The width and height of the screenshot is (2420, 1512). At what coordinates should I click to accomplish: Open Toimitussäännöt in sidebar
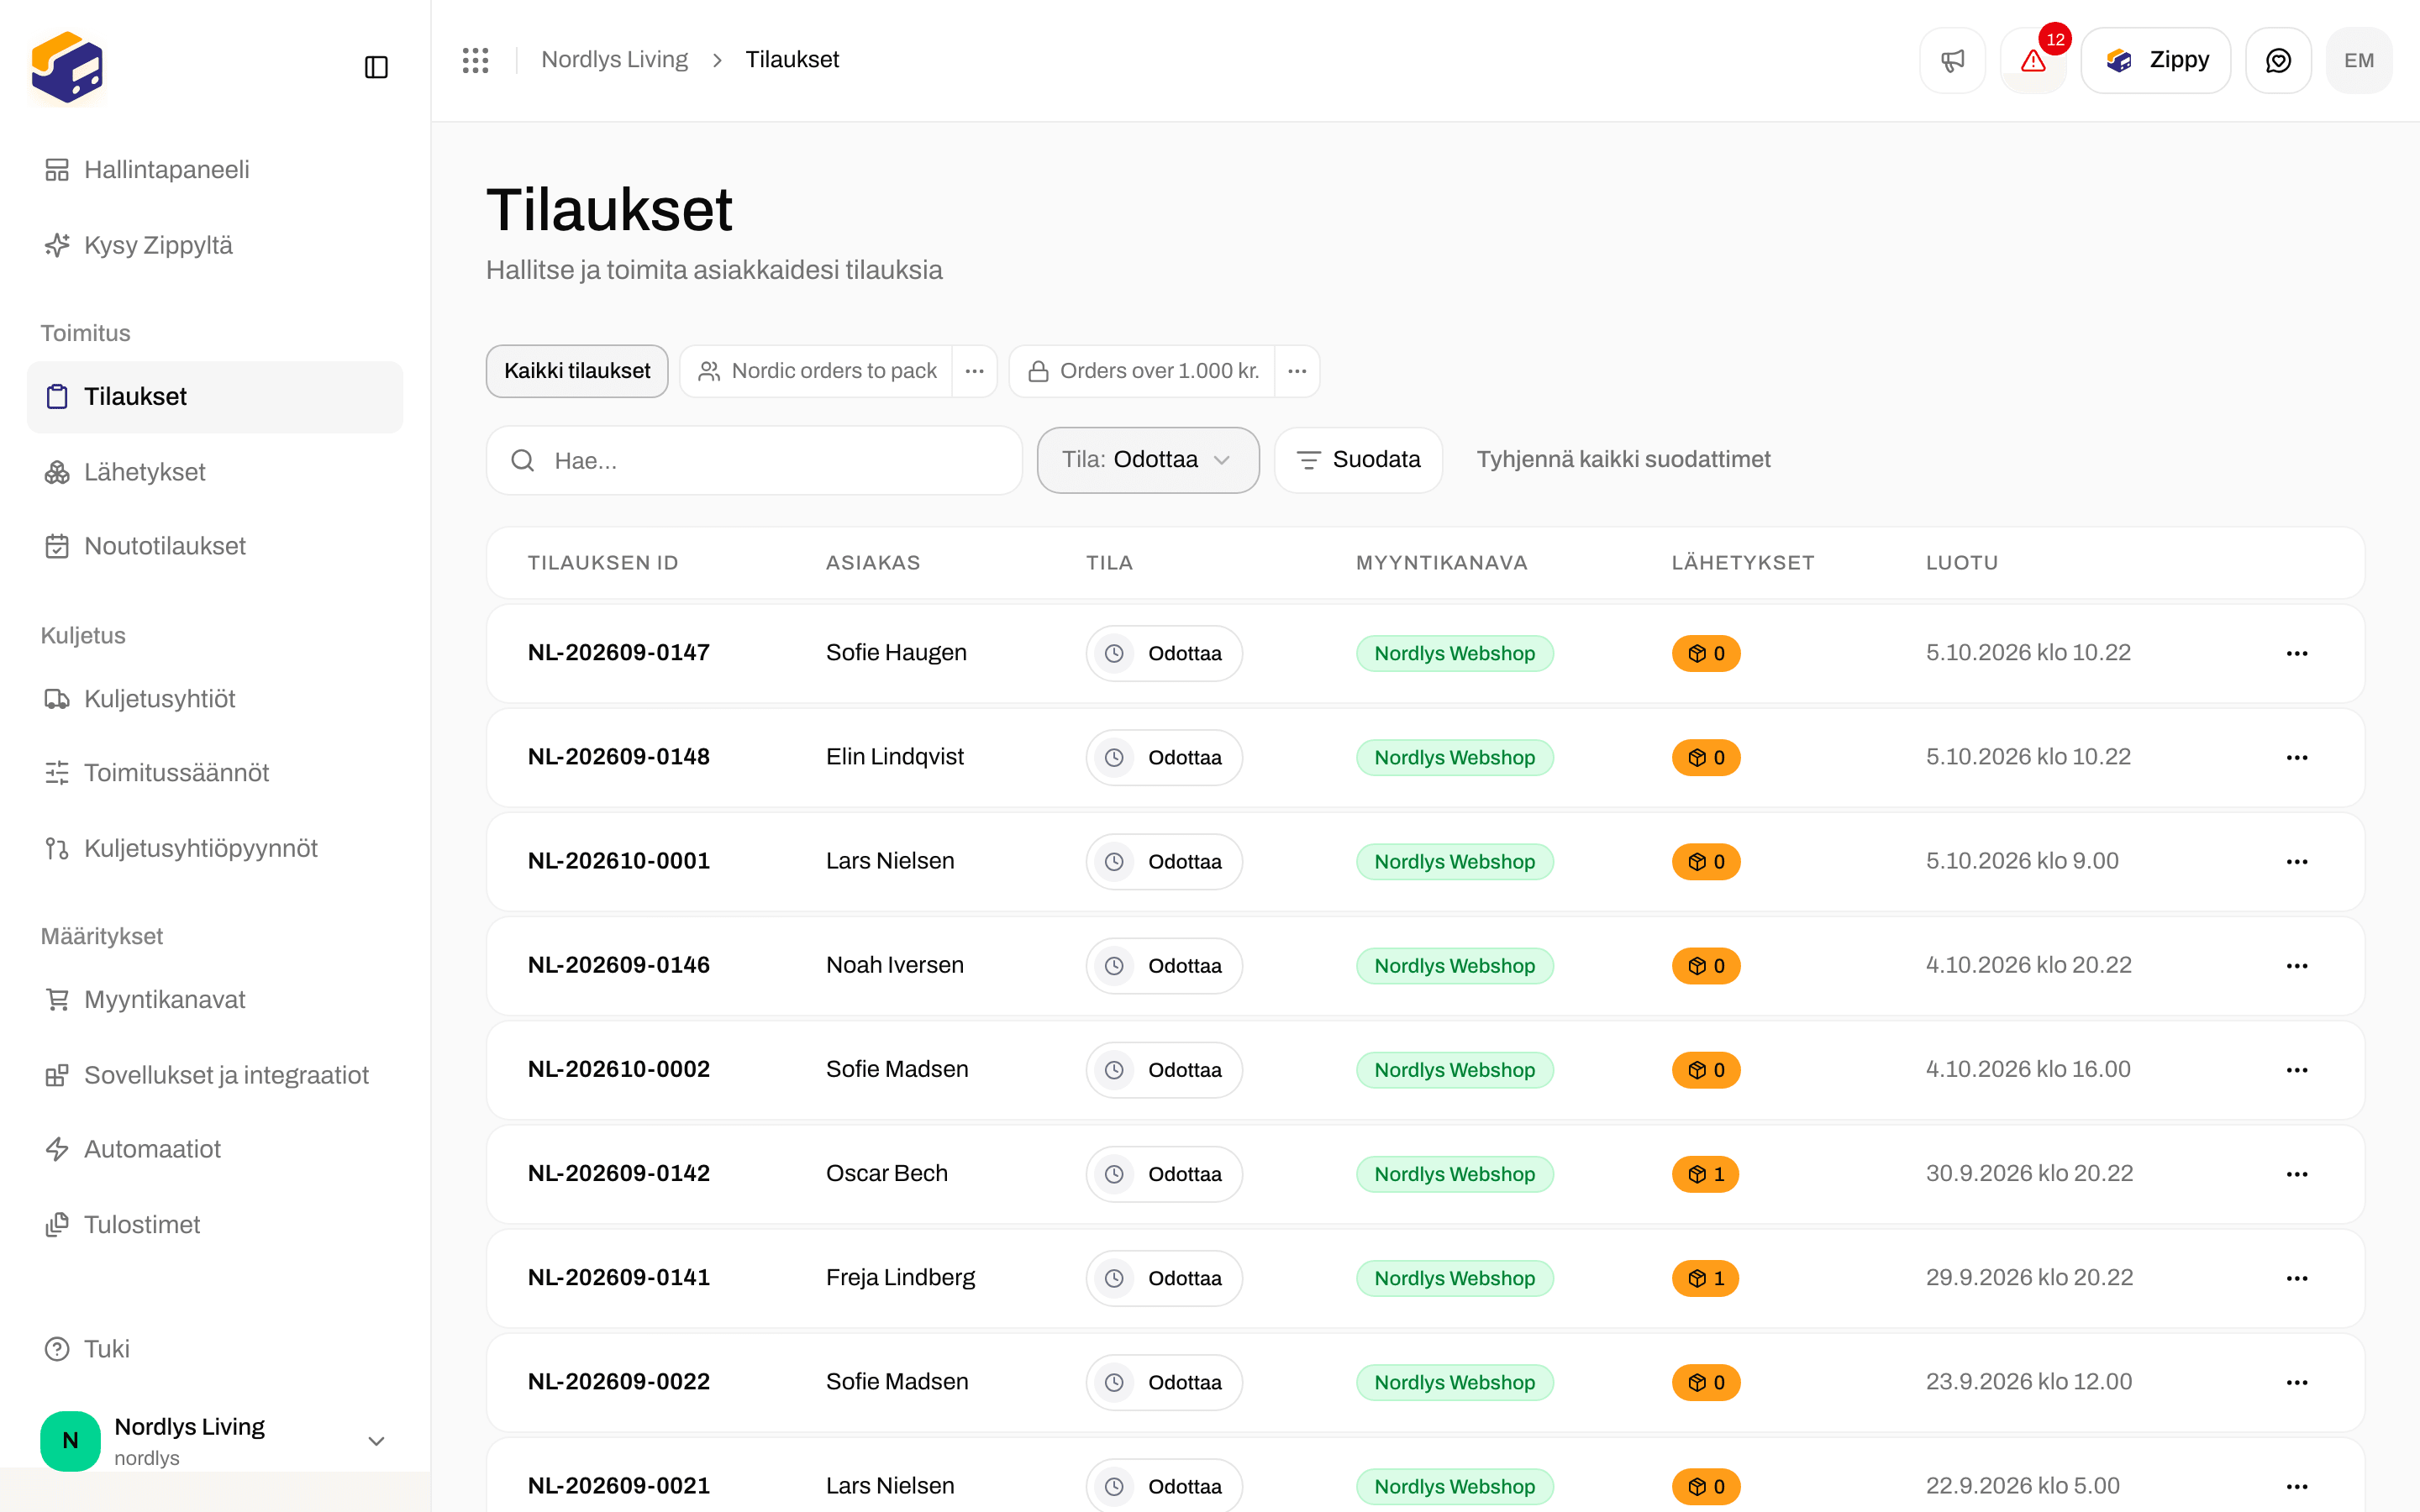click(215, 773)
